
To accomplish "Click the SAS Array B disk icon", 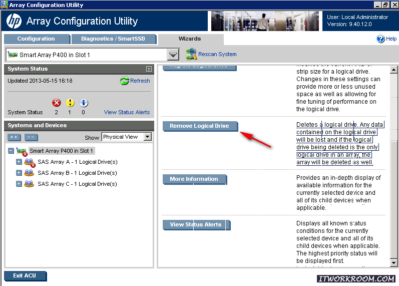I will point(29,173).
